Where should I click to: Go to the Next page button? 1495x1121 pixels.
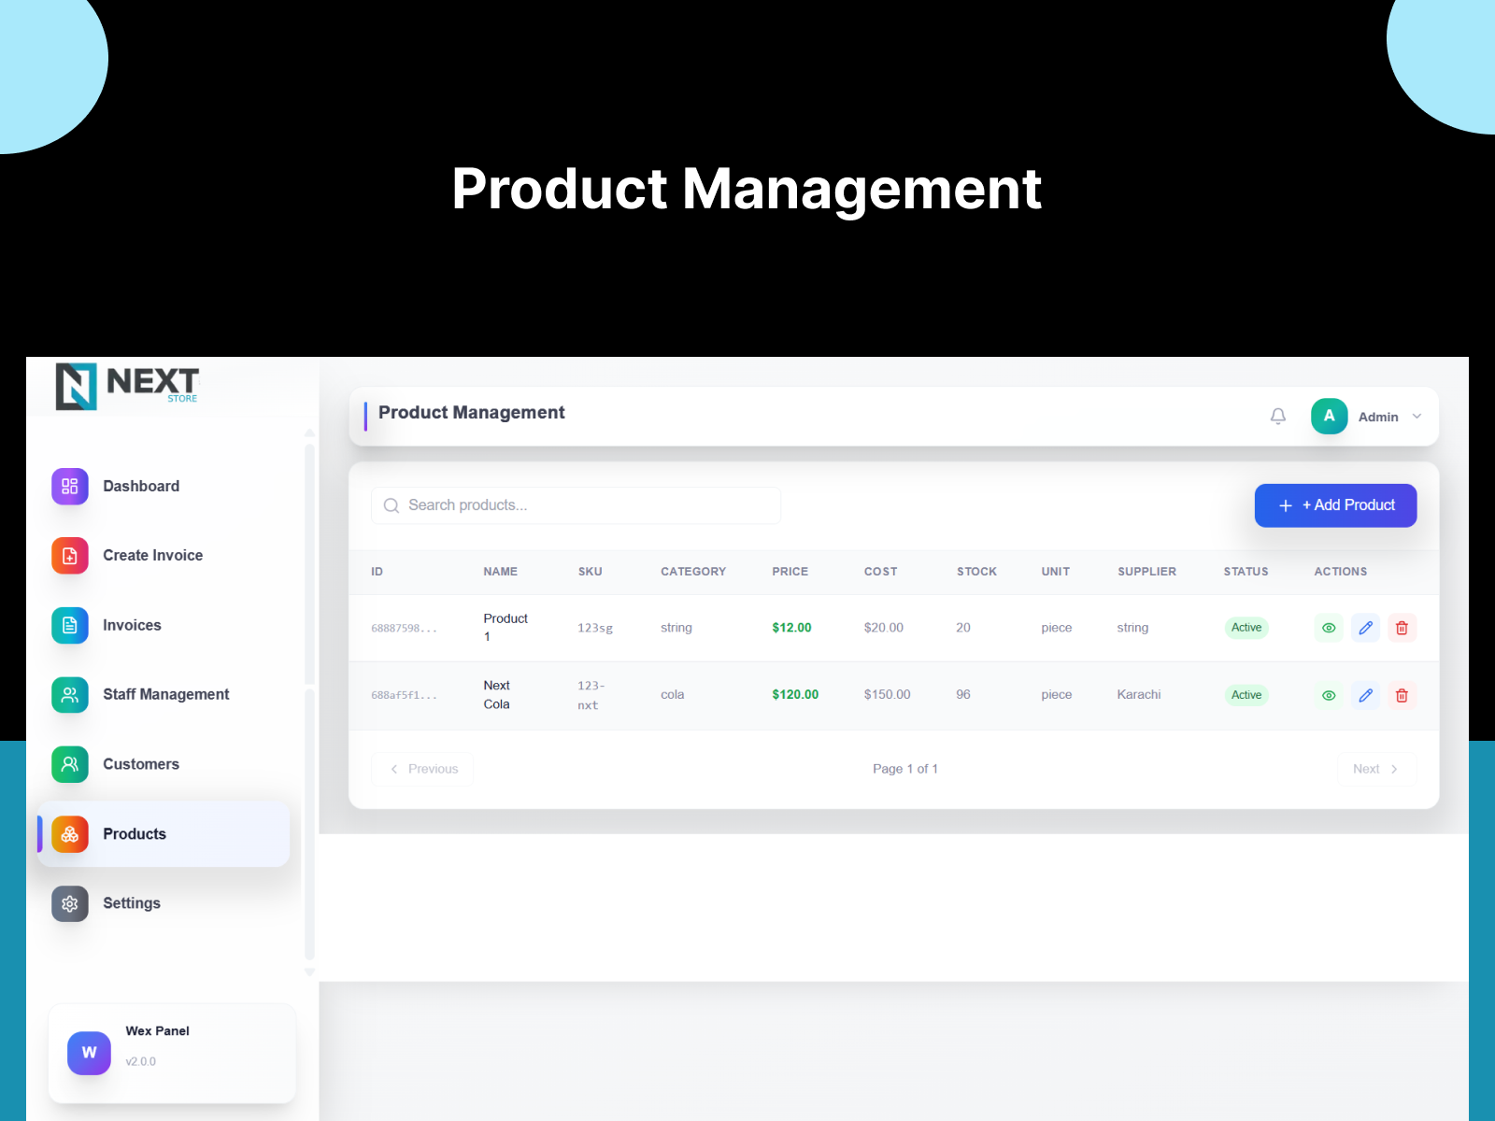click(x=1376, y=769)
